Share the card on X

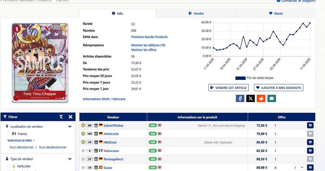pyautogui.click(x=251, y=98)
